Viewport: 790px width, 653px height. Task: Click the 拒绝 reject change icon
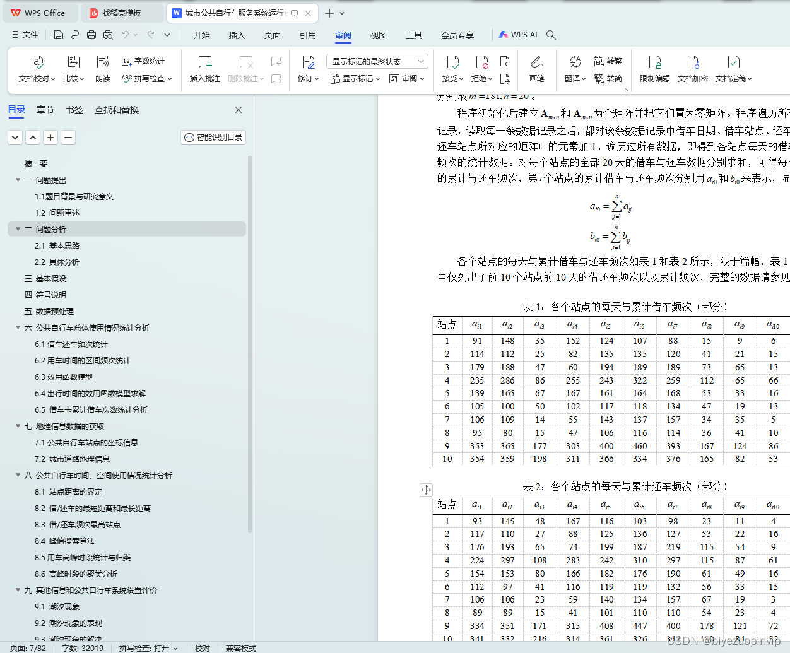coord(481,62)
